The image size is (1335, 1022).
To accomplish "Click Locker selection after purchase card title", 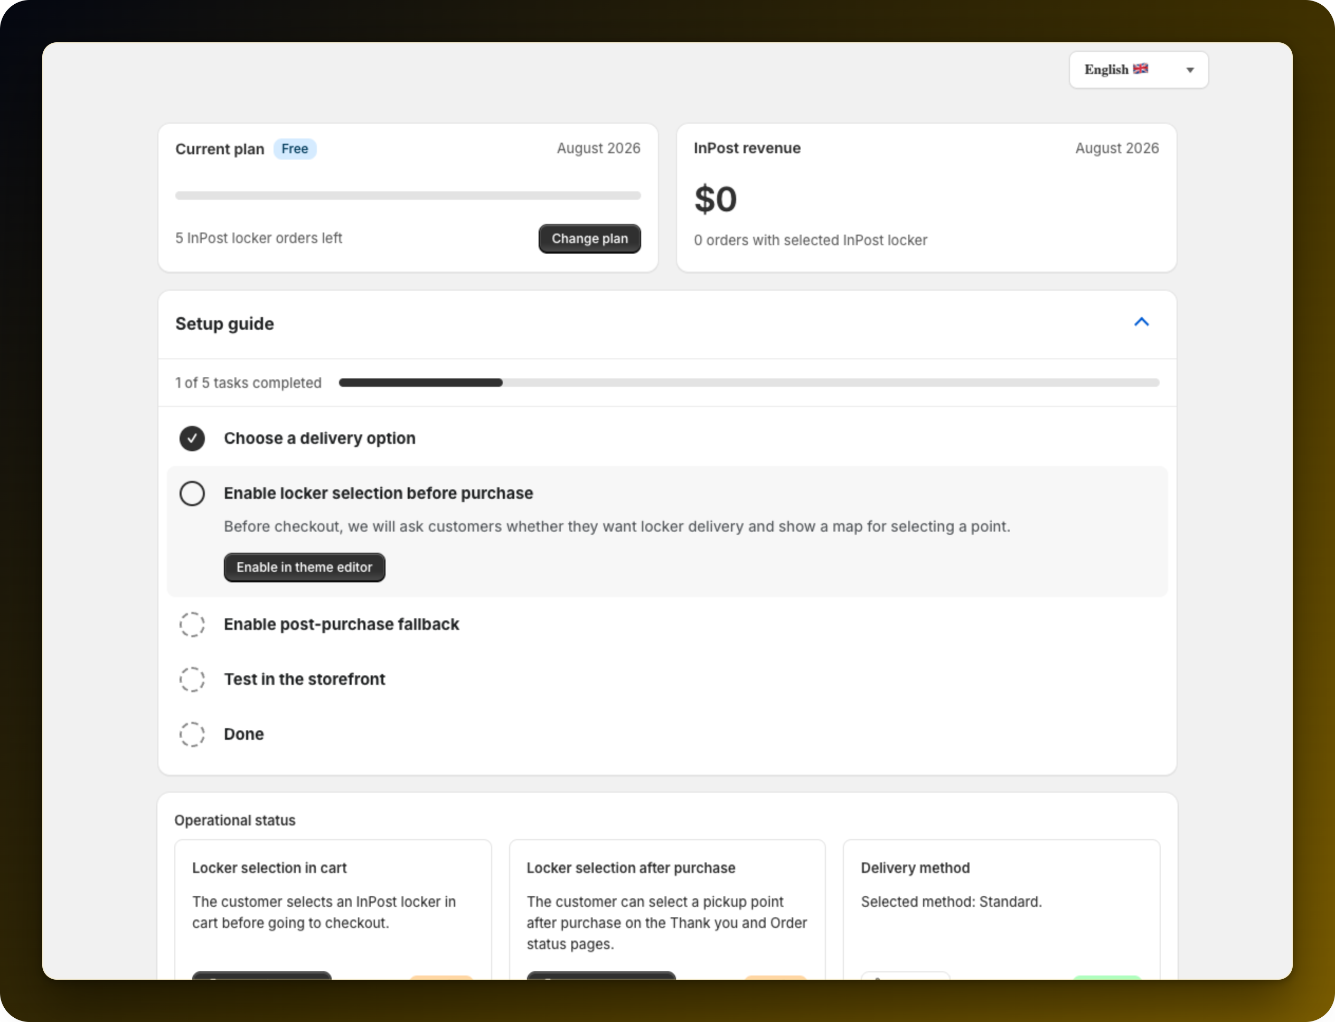I will (x=631, y=868).
